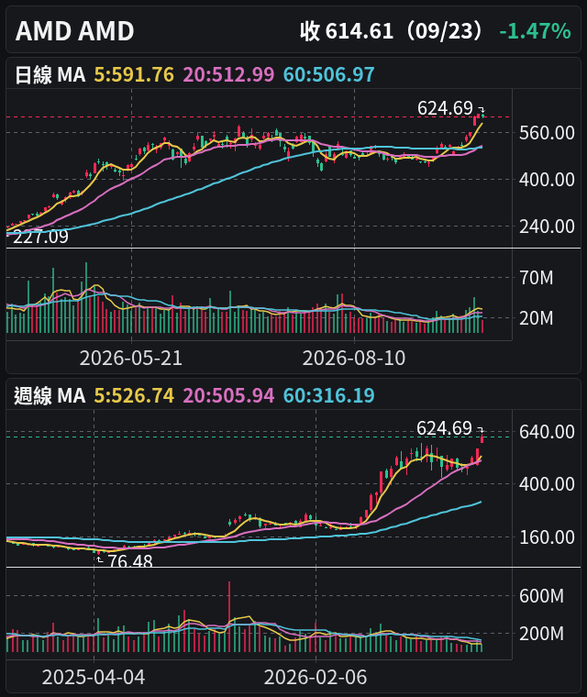
Task: Click the -1.47% change value
Action: pyautogui.click(x=535, y=31)
